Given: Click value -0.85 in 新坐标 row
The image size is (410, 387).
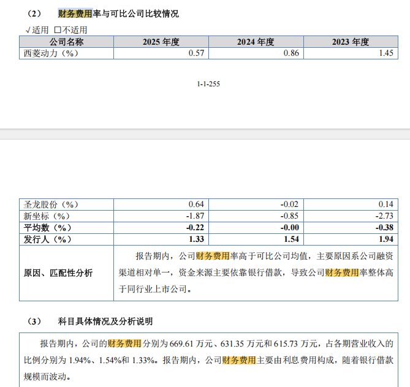Looking at the screenshot, I should pyautogui.click(x=289, y=216).
